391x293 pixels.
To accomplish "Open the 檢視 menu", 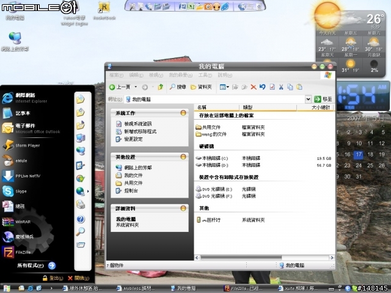I will tap(156, 75).
